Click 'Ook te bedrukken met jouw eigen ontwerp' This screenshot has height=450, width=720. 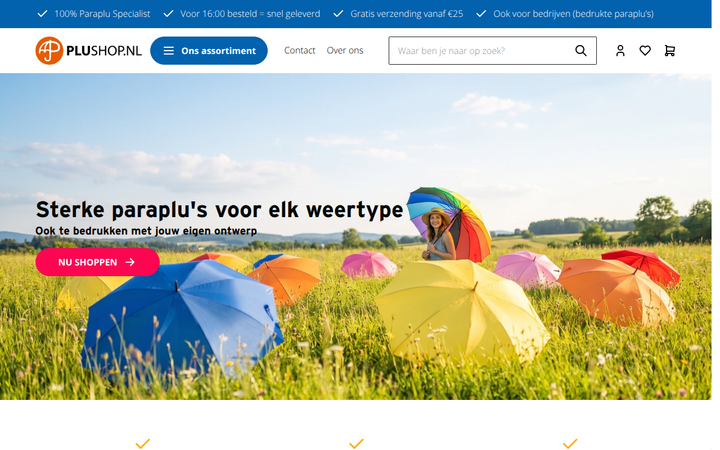point(146,231)
